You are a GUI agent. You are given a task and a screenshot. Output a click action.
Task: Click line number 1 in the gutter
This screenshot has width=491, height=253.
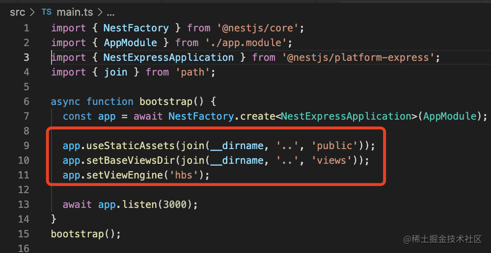[26, 28]
